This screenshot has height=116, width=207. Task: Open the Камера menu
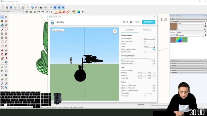18,4
